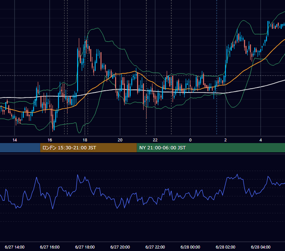285x251 pixels.
Task: Click the 6/28 04:00 date label
Action: coord(261,247)
